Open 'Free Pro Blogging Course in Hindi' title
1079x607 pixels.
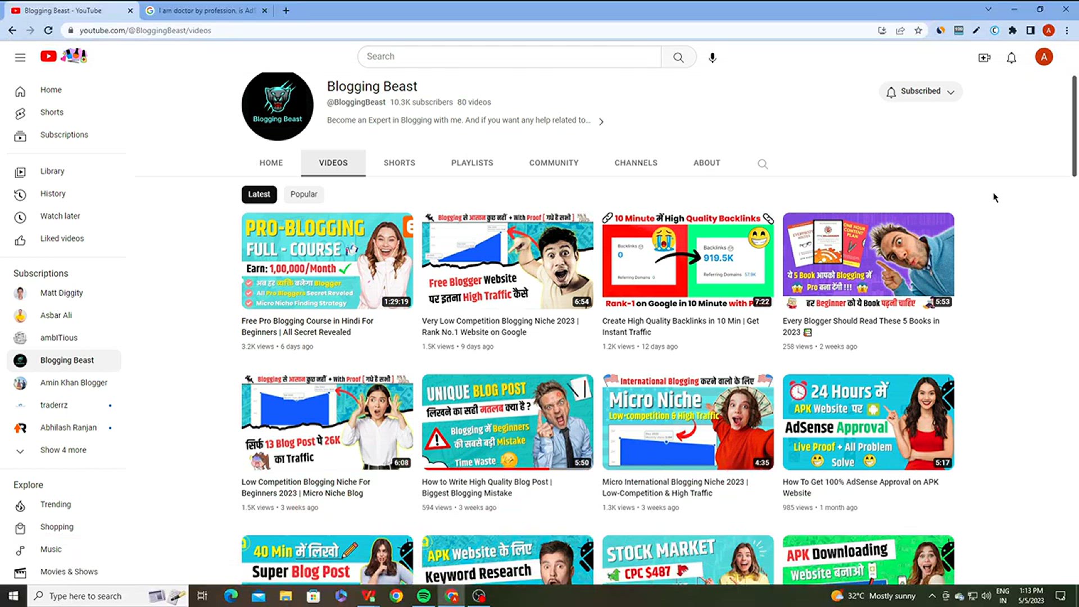click(x=307, y=327)
